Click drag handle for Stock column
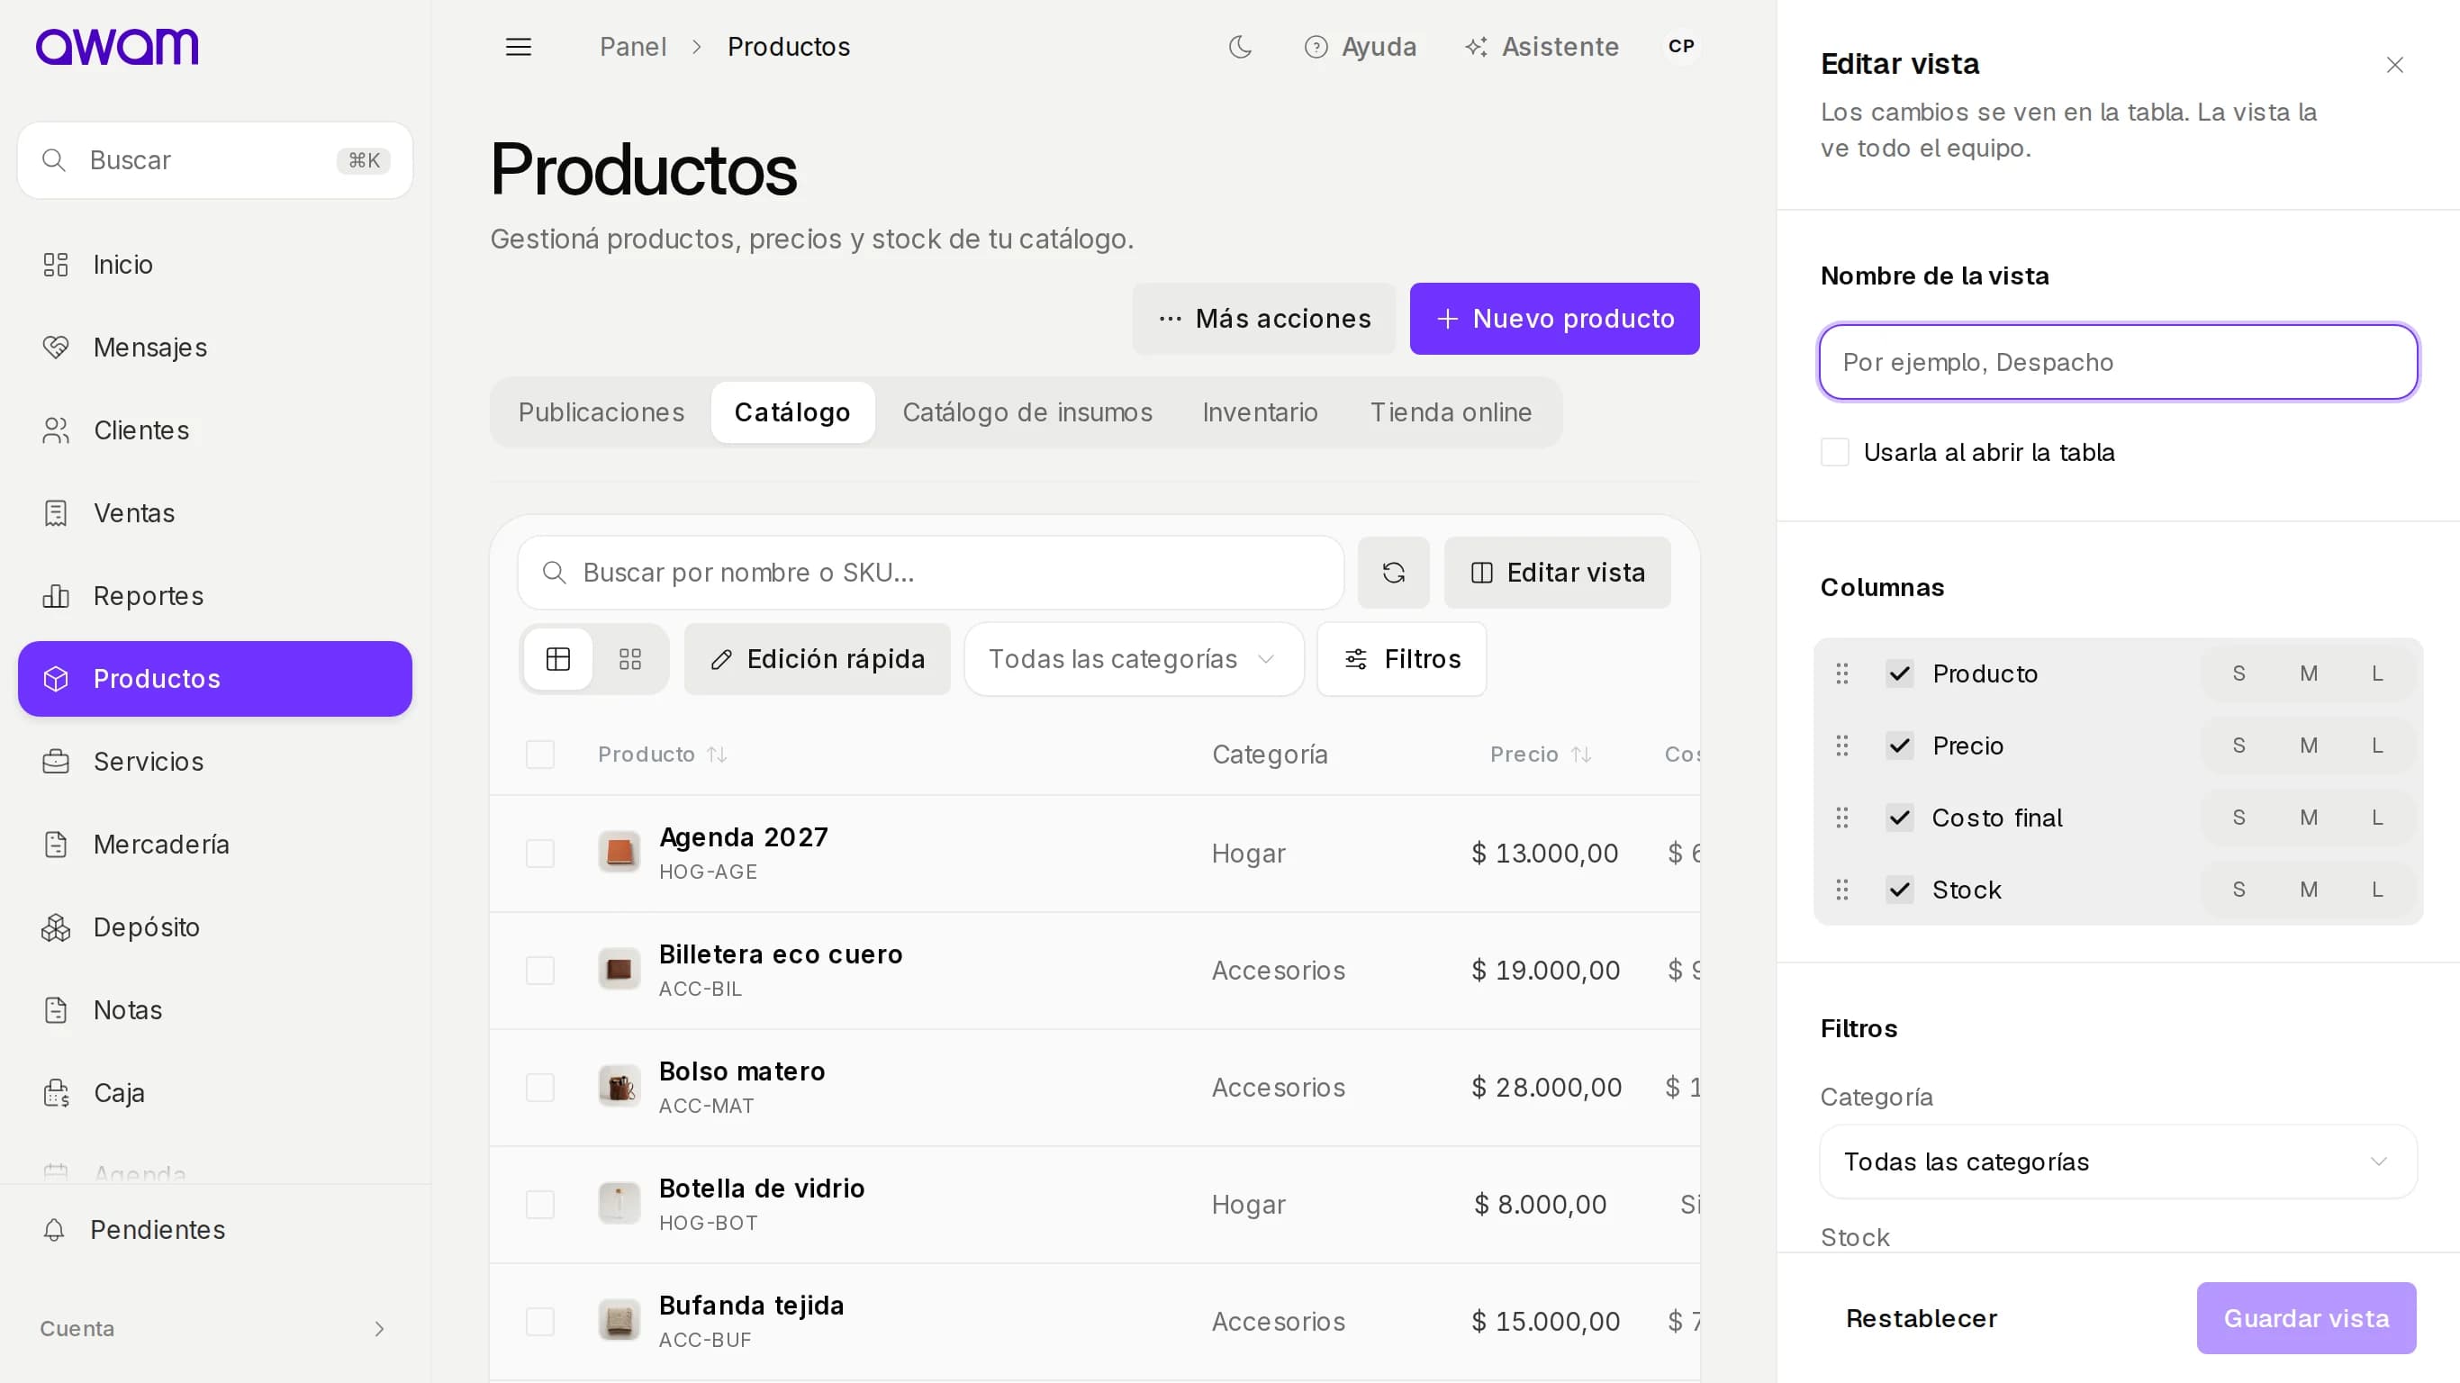 point(1842,890)
